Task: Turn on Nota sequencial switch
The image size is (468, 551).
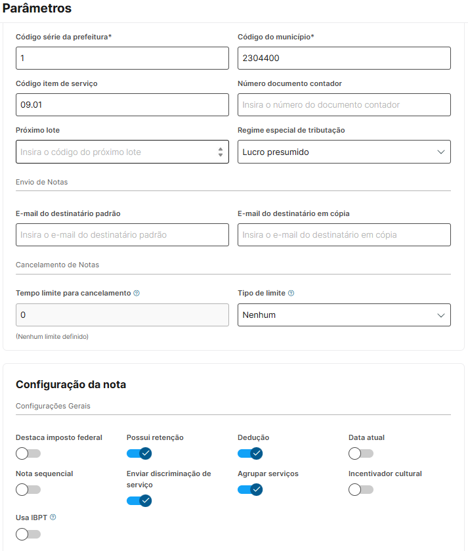Action: tap(28, 489)
